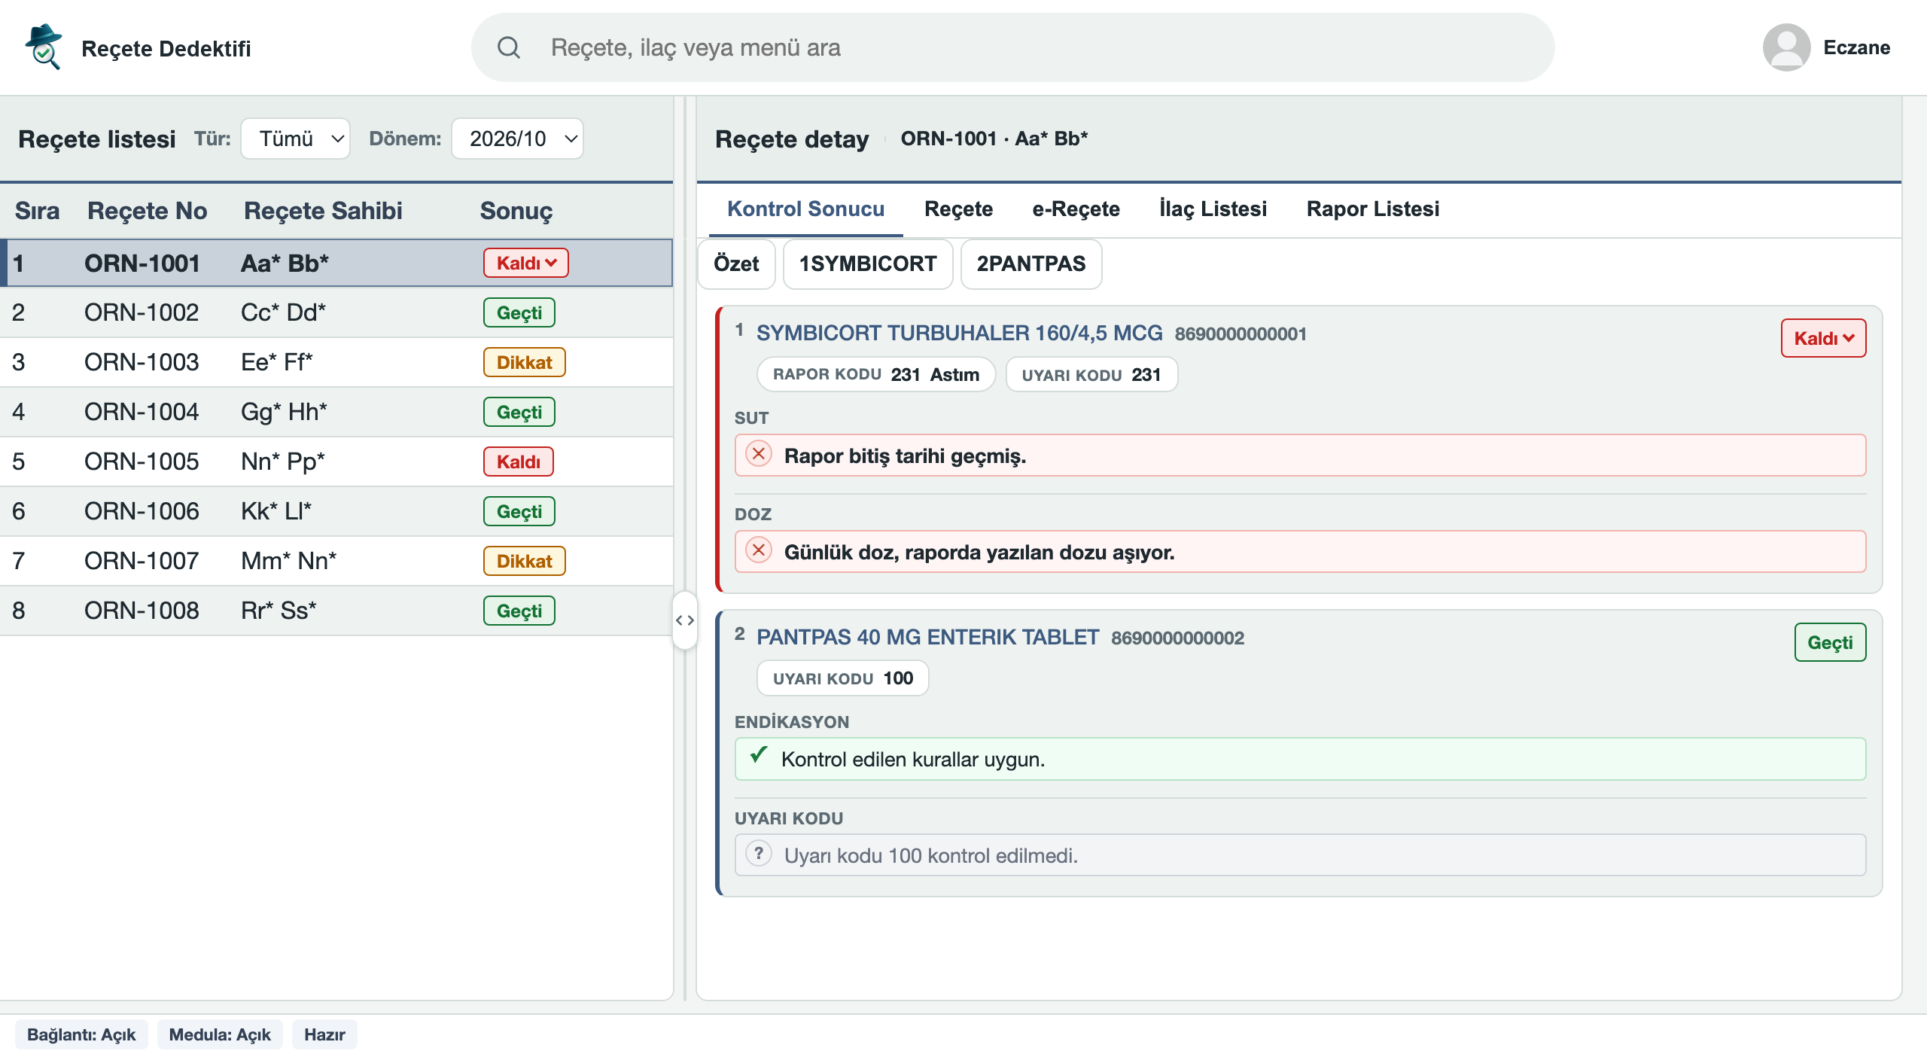Viewport: 1927px width, 1054px height.
Task: Click the error icon beside Günlük doz message
Action: 759,550
